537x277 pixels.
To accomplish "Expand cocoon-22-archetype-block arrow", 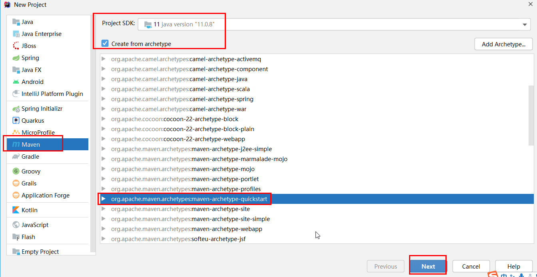I will pos(104,119).
